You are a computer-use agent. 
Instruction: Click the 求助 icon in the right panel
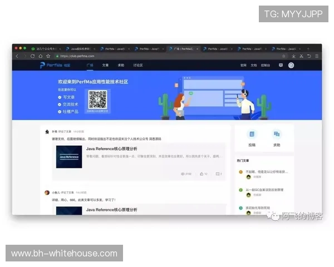click(x=277, y=134)
